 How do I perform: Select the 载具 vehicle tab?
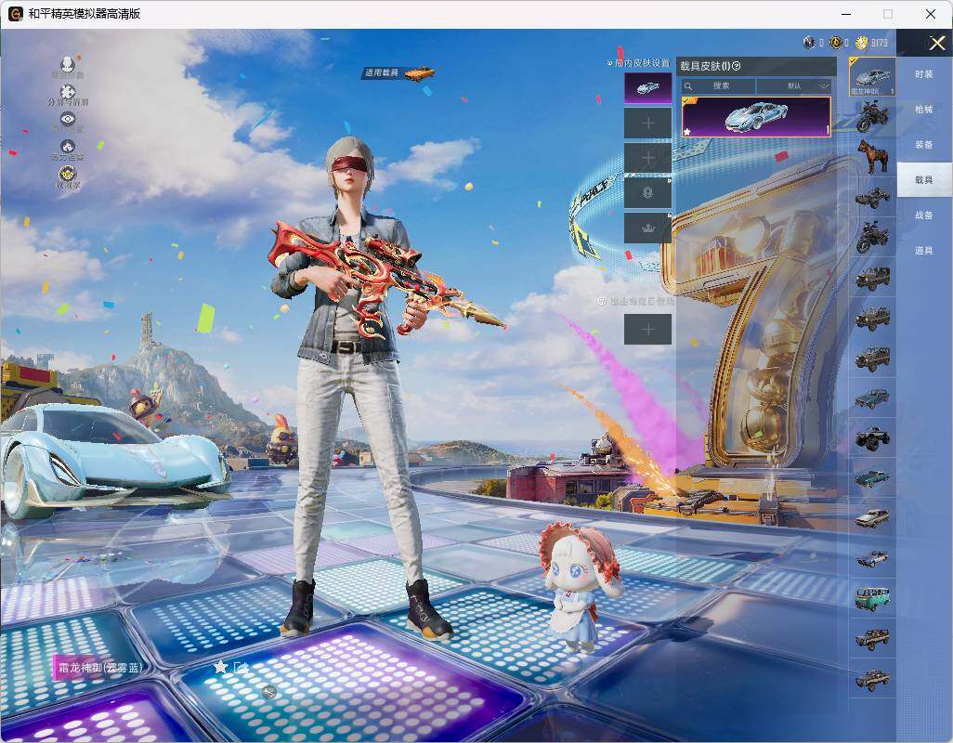924,180
